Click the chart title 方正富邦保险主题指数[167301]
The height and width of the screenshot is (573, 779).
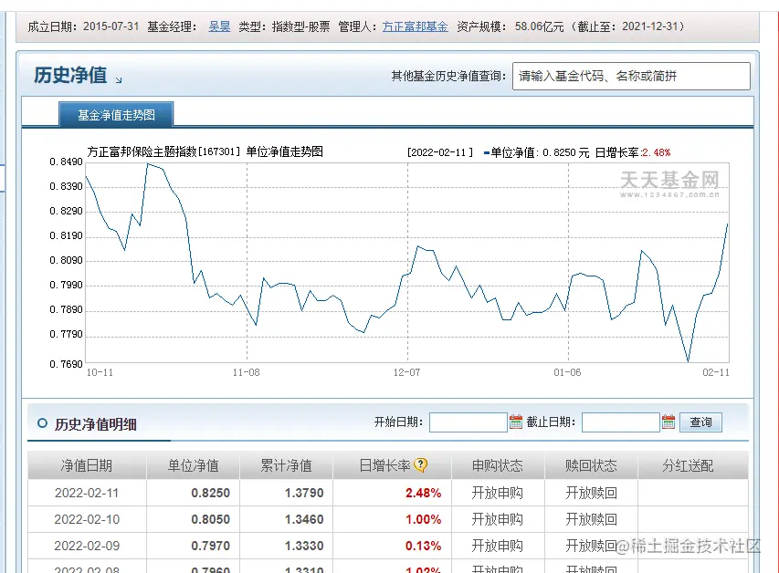pyautogui.click(x=164, y=151)
